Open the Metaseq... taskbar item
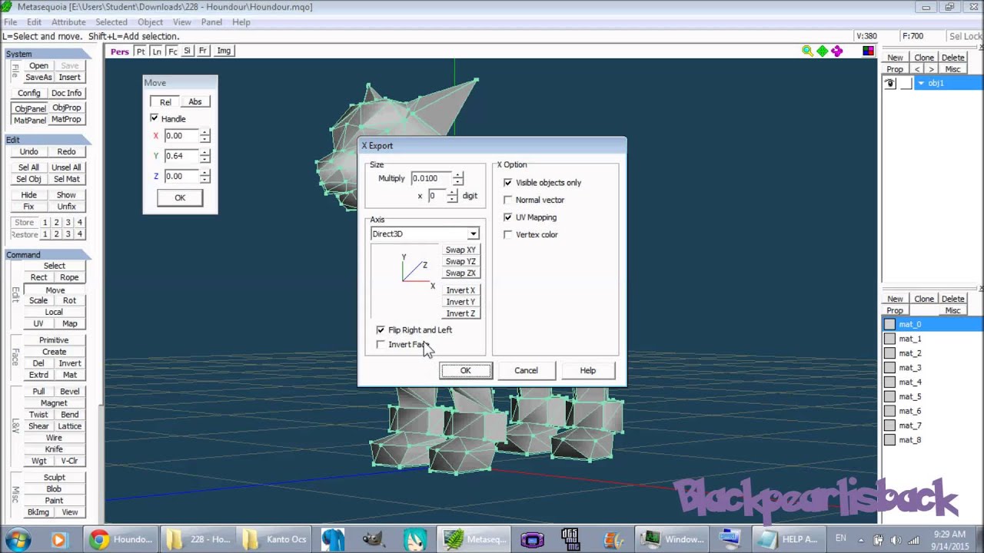Image resolution: width=984 pixels, height=553 pixels. (474, 539)
